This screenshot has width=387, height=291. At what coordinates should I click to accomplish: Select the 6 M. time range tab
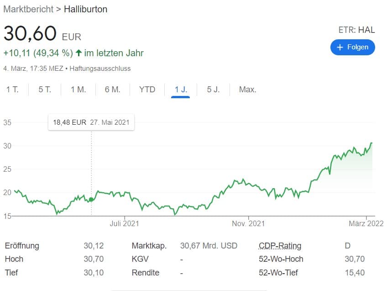(x=113, y=90)
